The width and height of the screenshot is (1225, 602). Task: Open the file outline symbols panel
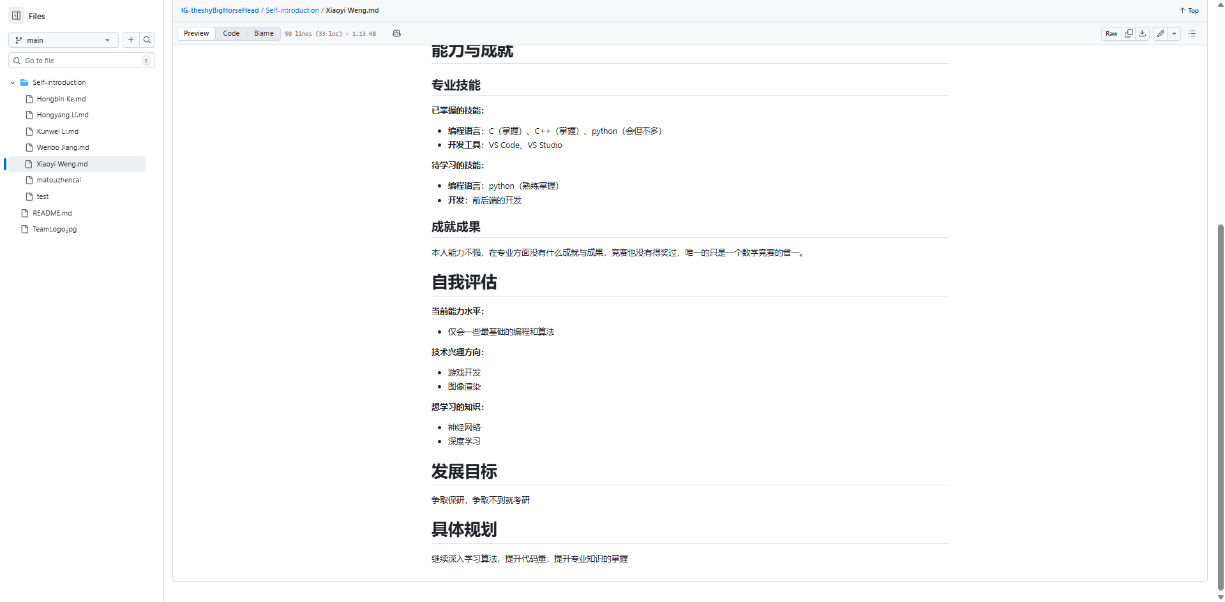click(1191, 33)
